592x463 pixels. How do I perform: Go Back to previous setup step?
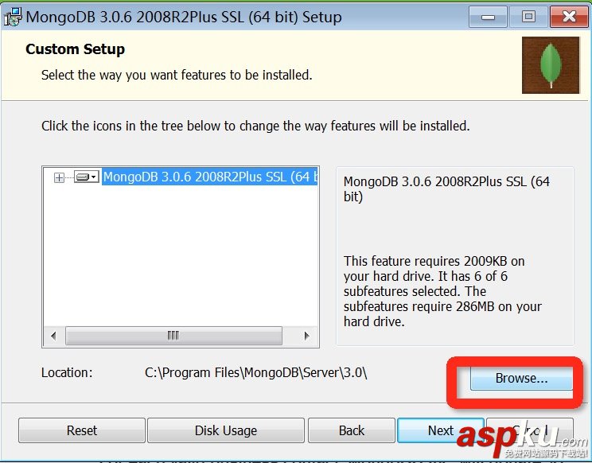[352, 430]
